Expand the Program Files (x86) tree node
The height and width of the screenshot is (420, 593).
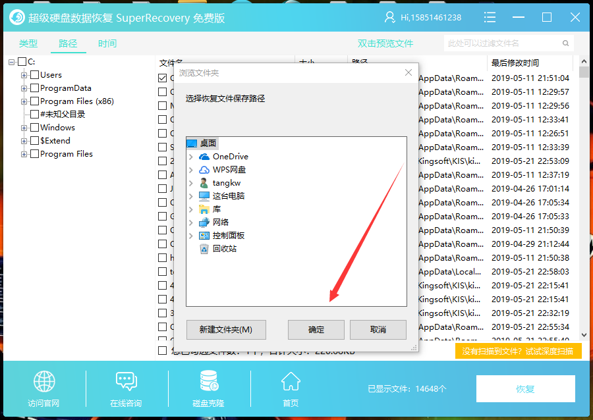point(24,101)
